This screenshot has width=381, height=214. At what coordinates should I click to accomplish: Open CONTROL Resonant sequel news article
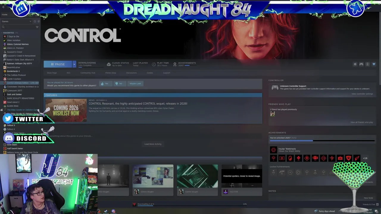[x=138, y=103]
